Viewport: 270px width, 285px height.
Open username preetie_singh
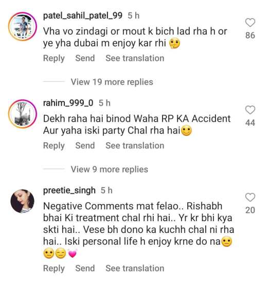[x=69, y=191]
